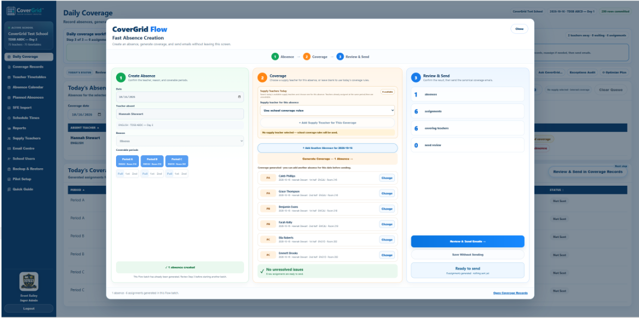
Task: Jump to the Review & Send step in stepper
Action: [353, 57]
